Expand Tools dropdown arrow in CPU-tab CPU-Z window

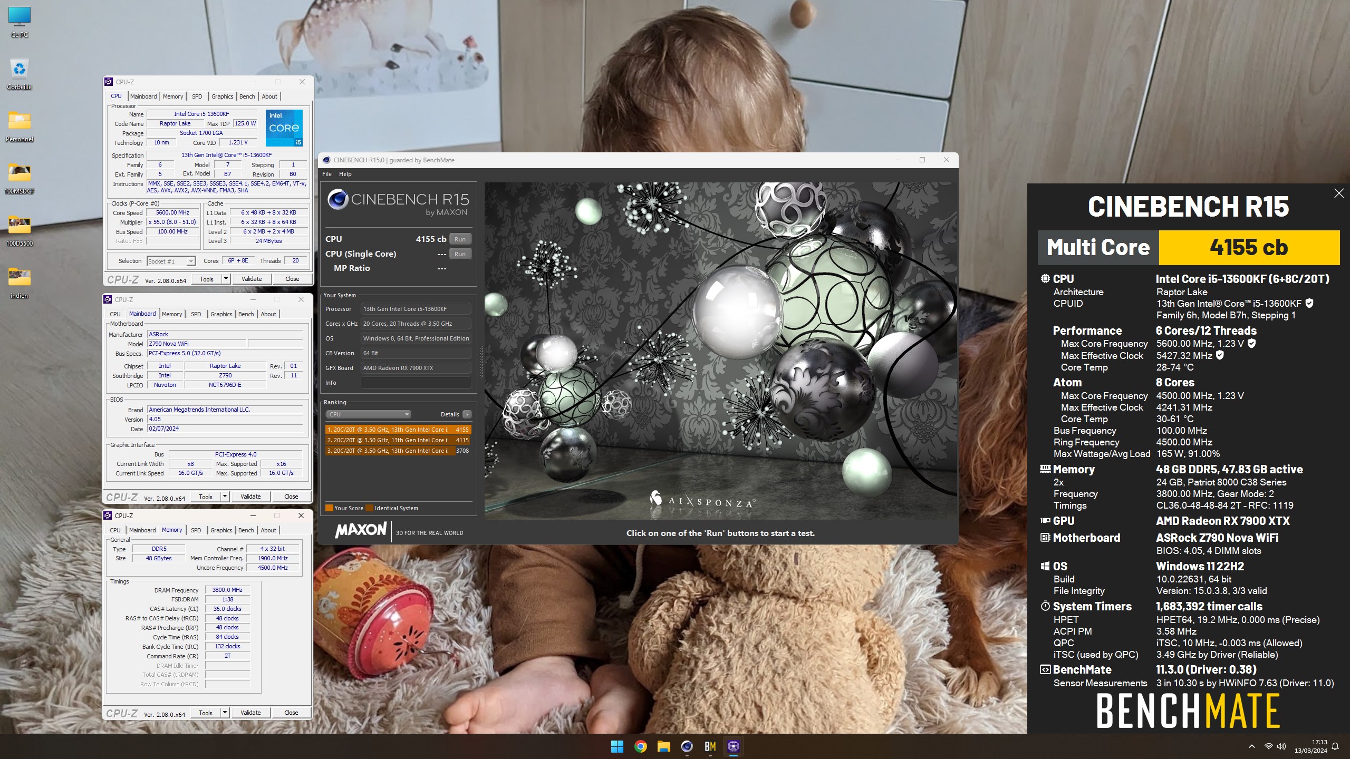click(226, 279)
